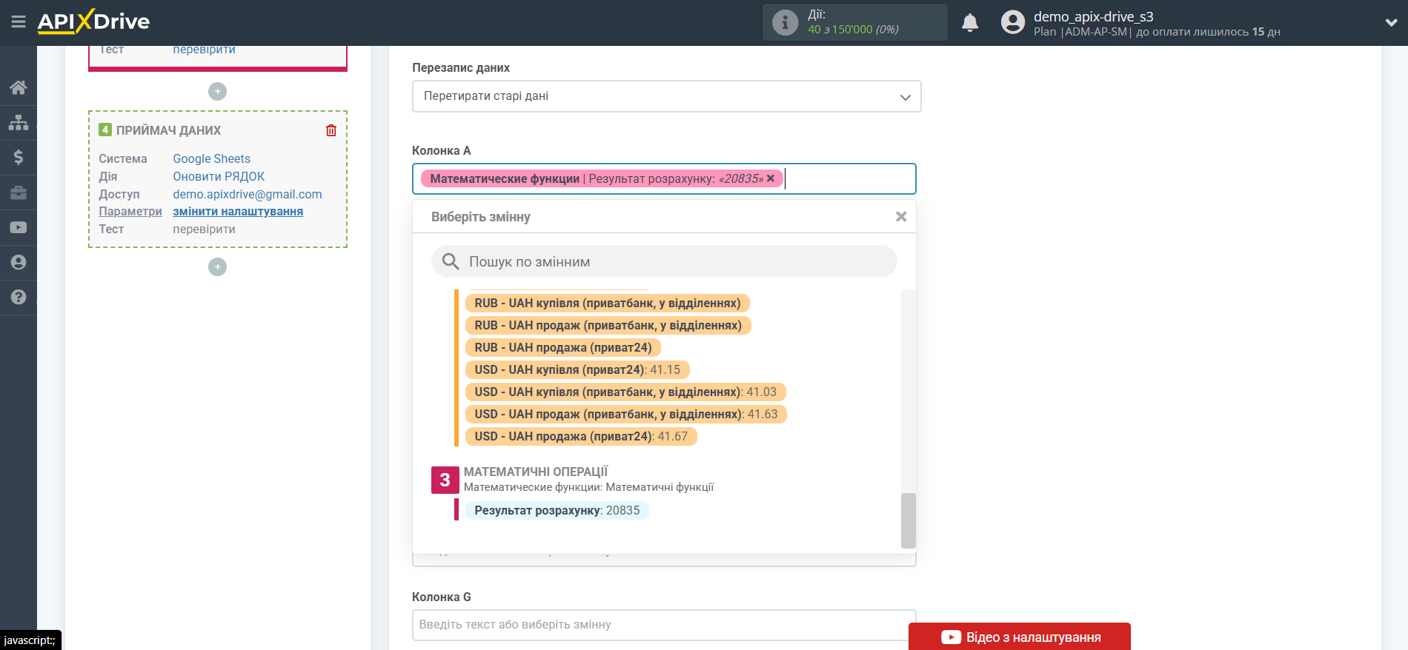Select RUB - UAH продаж (приватбанк, у відділеннях)

click(x=608, y=325)
